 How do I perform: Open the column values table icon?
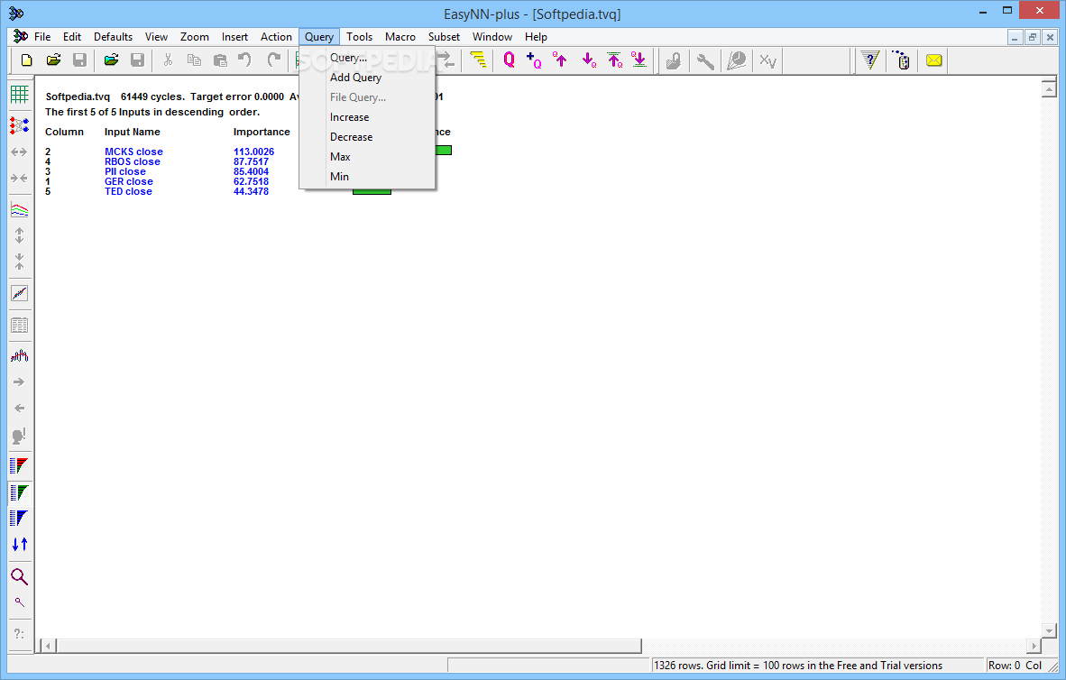[20, 325]
